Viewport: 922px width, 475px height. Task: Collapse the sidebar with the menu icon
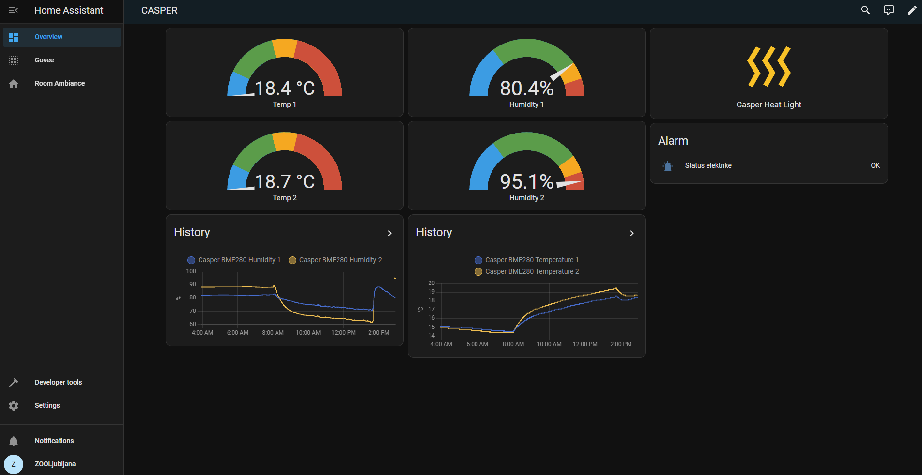point(14,10)
